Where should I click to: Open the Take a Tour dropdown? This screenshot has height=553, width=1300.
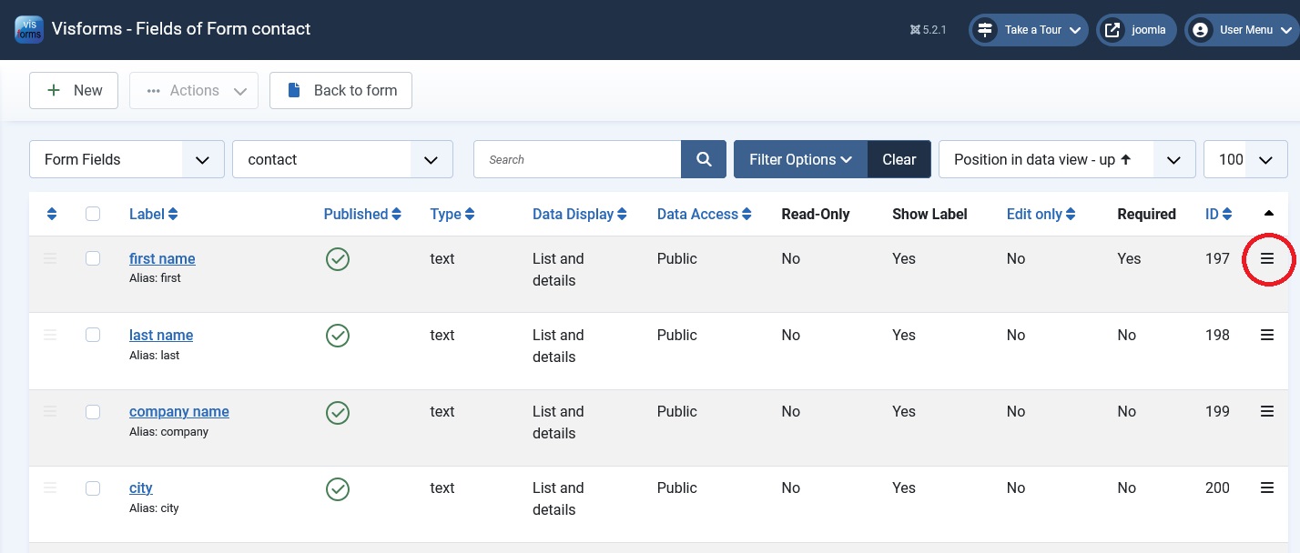(x=1029, y=30)
